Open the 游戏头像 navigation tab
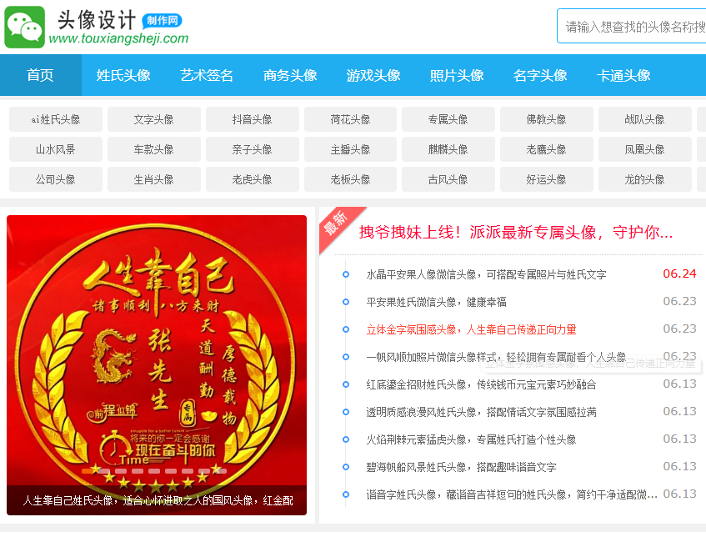This screenshot has width=706, height=537. (373, 75)
